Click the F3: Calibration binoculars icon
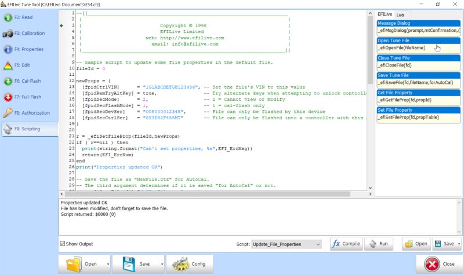The width and height of the screenshot is (464, 275). coord(8,34)
